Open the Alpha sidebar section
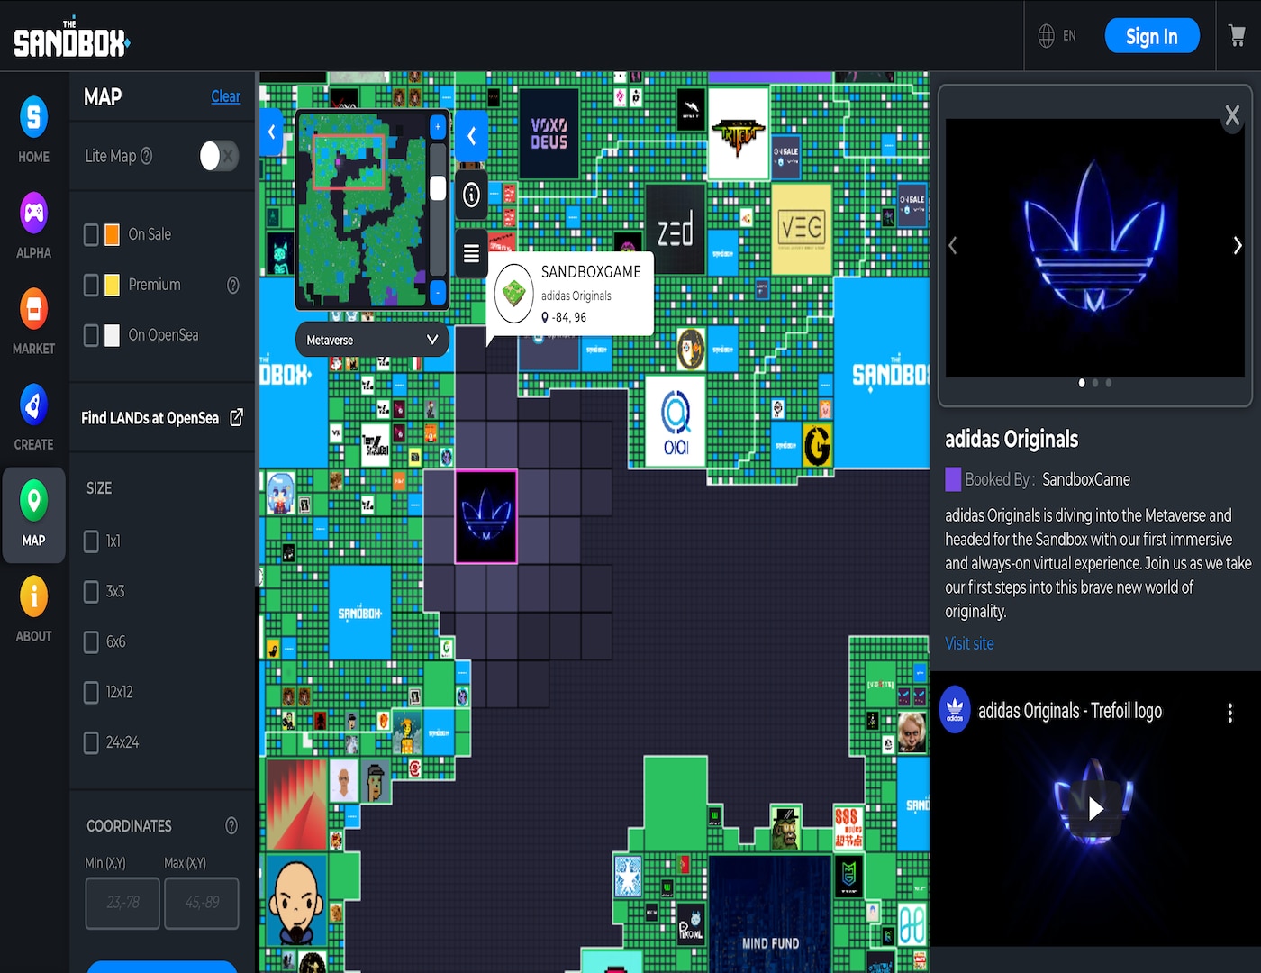The width and height of the screenshot is (1261, 973). tap(33, 225)
